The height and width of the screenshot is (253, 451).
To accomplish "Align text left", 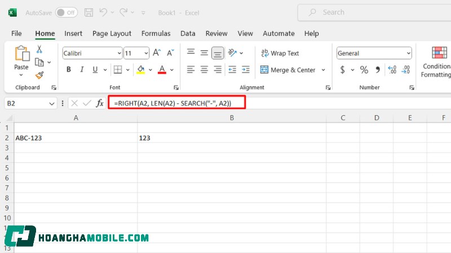I will (x=191, y=69).
